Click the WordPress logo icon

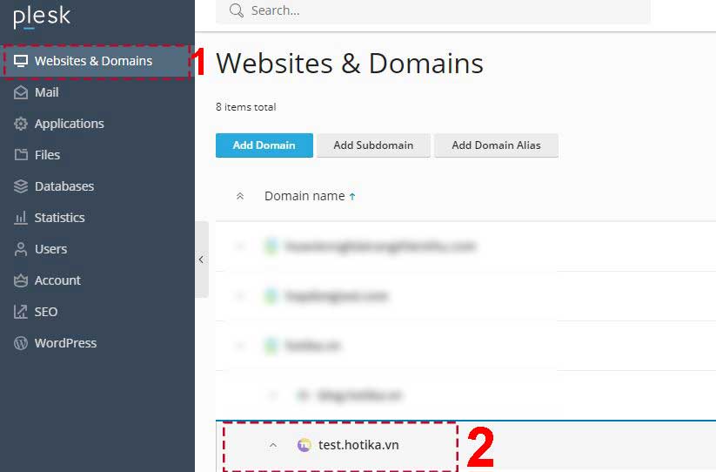[x=21, y=343]
